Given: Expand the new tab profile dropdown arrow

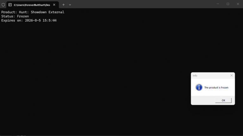Looking at the screenshot, I should 70,5.
